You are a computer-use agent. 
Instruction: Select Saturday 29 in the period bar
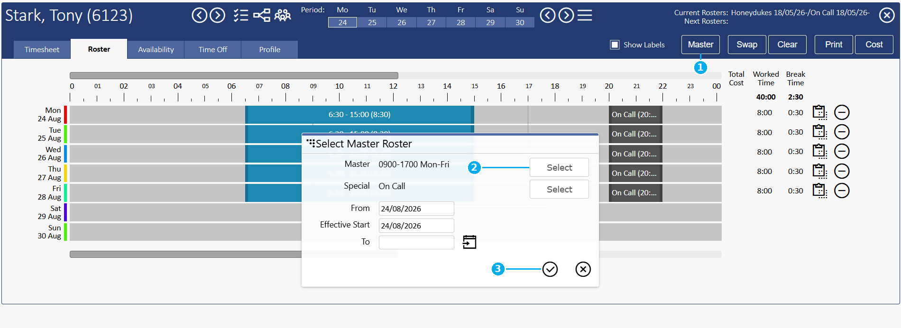coord(490,22)
